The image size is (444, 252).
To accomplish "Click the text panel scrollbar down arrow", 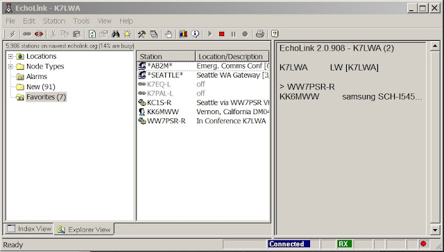I will coord(435,230).
